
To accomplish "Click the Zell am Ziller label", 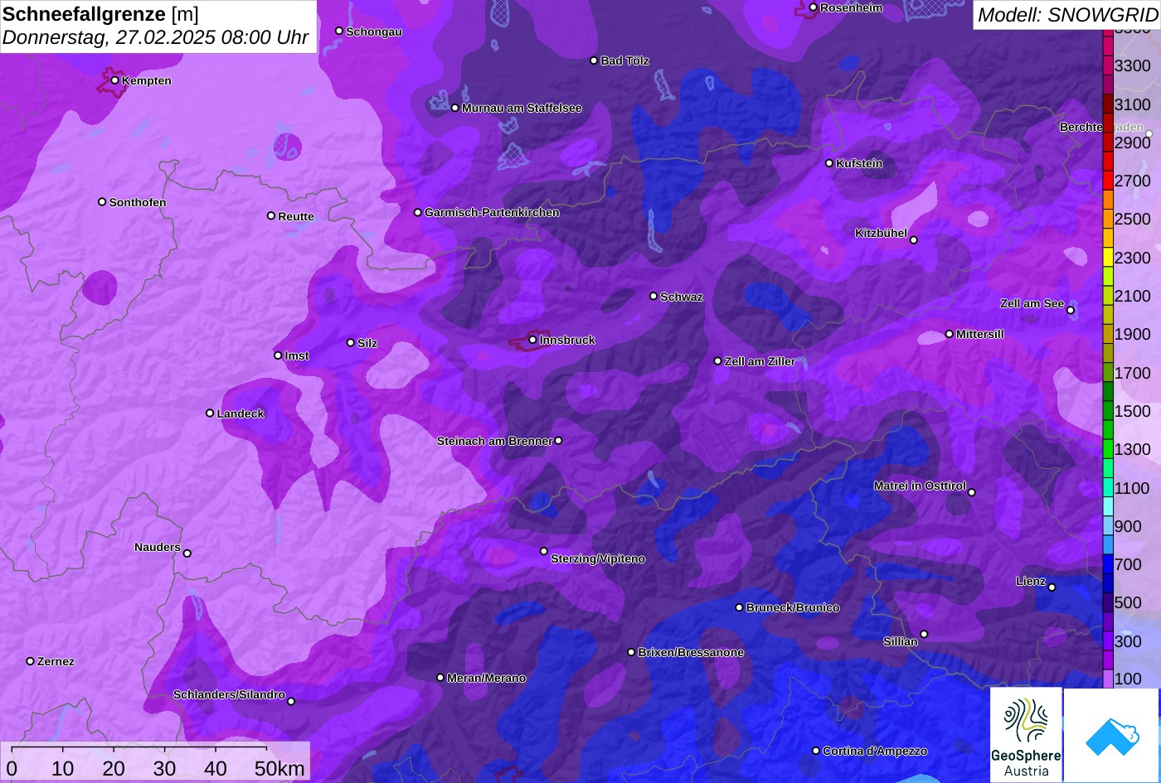I will (x=760, y=361).
